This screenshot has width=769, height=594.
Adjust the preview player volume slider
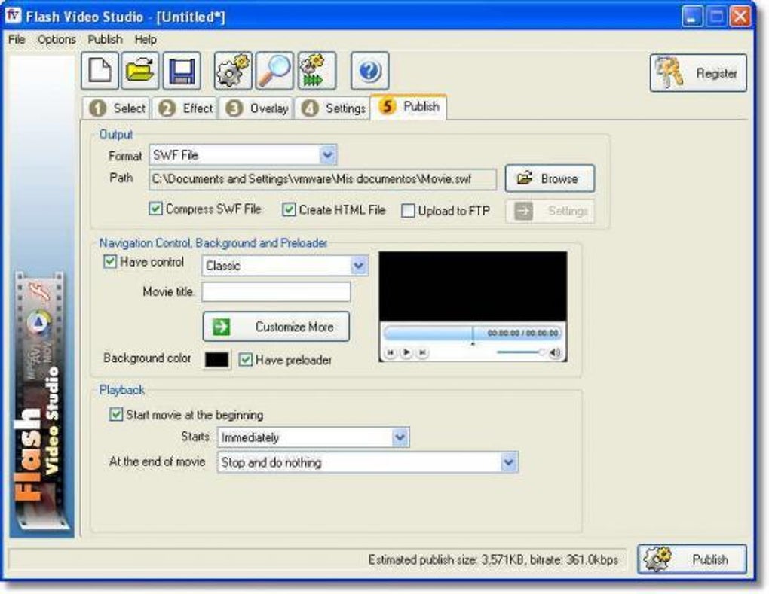520,352
